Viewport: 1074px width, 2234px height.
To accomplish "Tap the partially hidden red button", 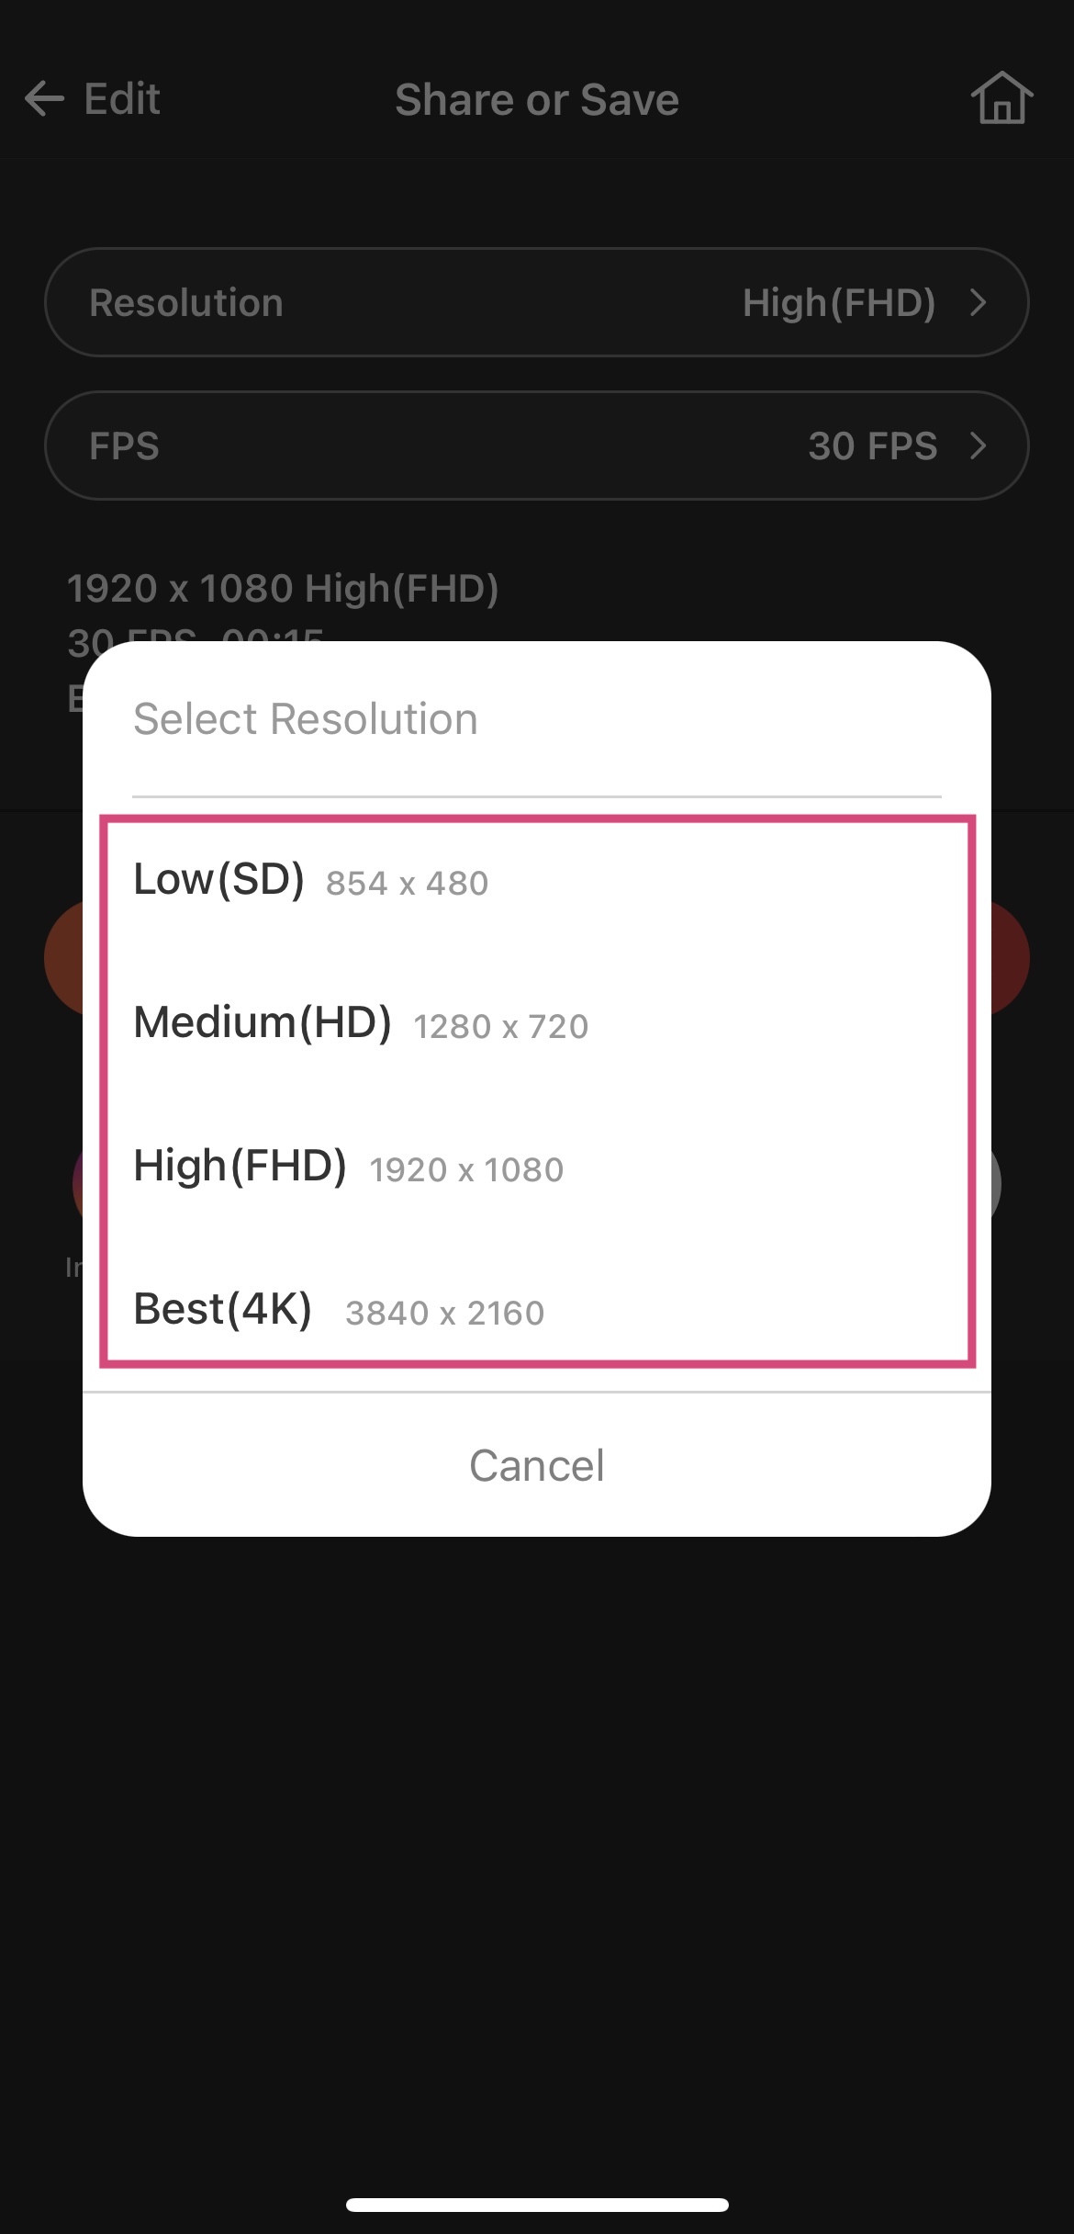I will [x=1010, y=958].
